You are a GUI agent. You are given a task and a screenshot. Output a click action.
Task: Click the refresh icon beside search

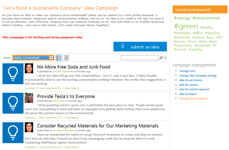click(x=165, y=58)
